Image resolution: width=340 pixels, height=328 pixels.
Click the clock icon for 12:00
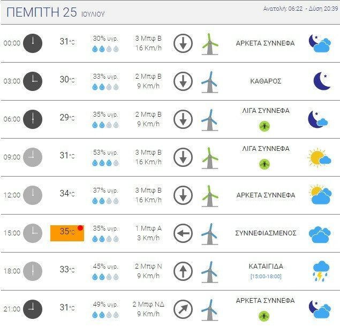(33, 195)
